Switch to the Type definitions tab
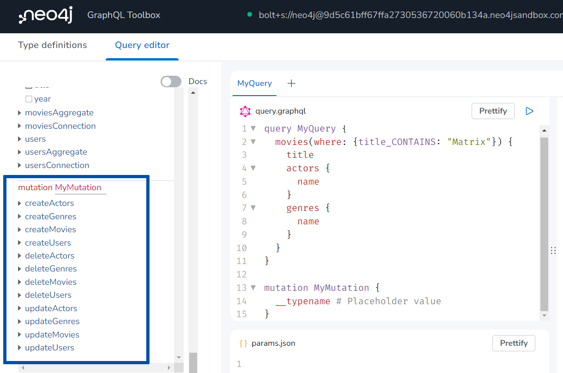Image resolution: width=563 pixels, height=373 pixels. 52,45
